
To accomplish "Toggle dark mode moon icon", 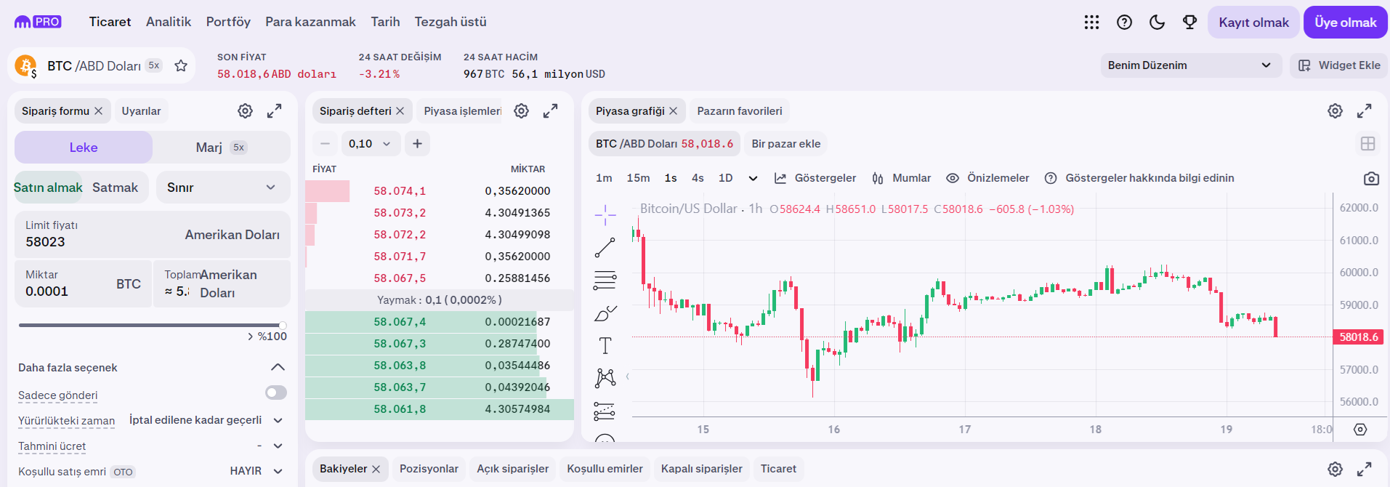I will [1157, 23].
